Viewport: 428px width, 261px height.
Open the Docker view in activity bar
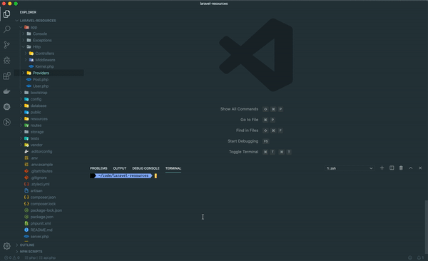tap(7, 91)
